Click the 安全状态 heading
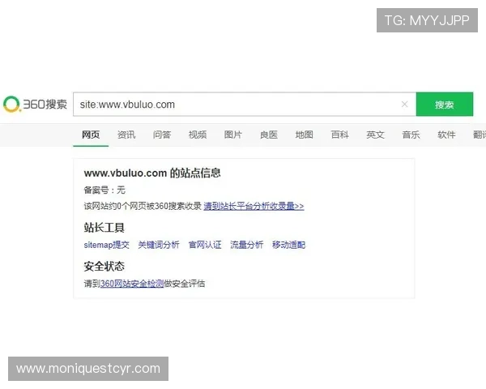Viewport: 486px width, 389px height. pyautogui.click(x=104, y=266)
